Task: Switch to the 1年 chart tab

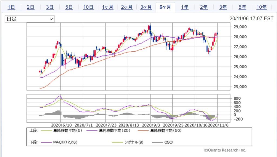Action: click(184, 7)
